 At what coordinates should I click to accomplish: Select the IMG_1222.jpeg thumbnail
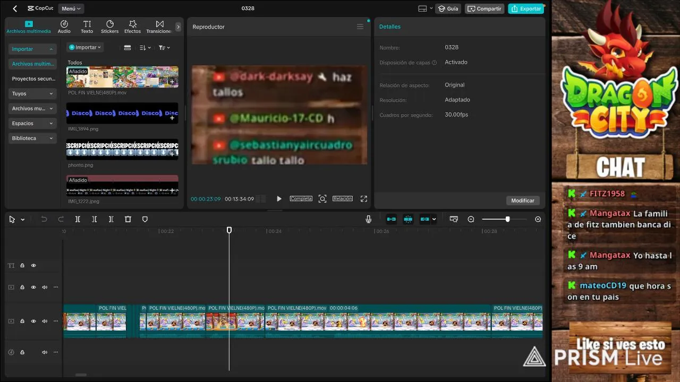tap(122, 186)
